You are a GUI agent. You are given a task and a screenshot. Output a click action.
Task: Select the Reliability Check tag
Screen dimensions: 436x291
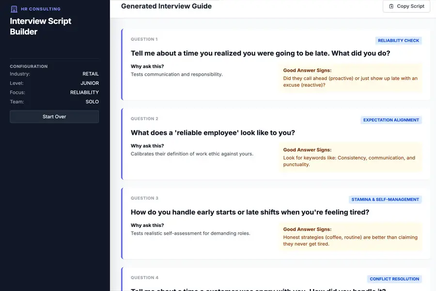[x=398, y=41]
